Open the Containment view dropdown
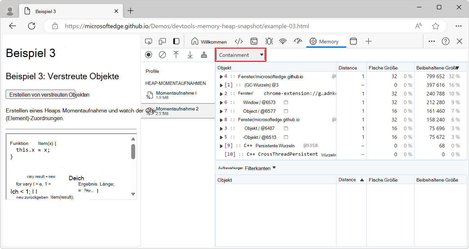The width and height of the screenshot is (469, 249). click(x=241, y=55)
